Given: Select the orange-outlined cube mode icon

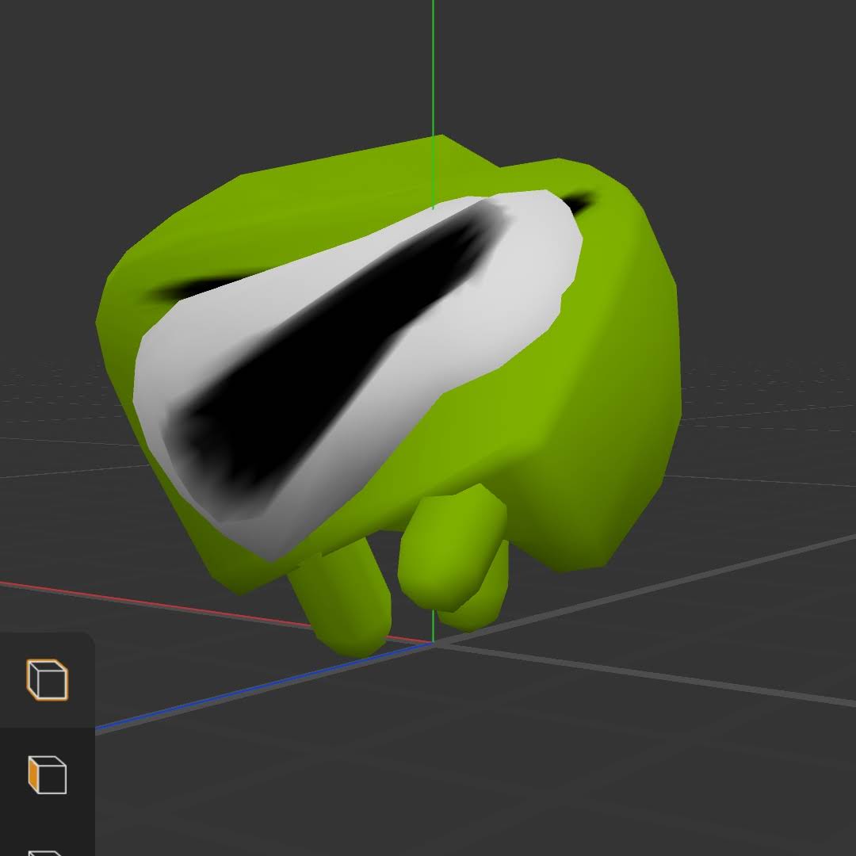Looking at the screenshot, I should [x=48, y=680].
